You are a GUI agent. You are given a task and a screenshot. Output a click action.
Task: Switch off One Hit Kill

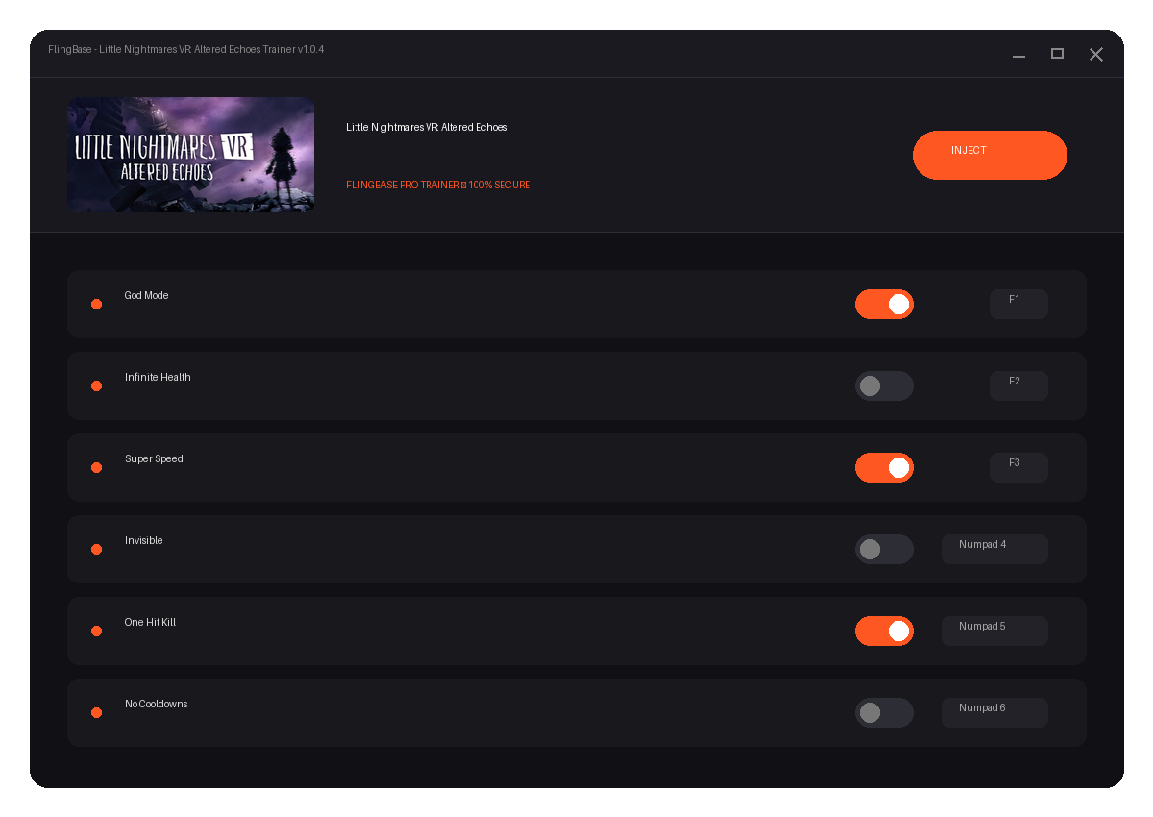pyautogui.click(x=884, y=631)
